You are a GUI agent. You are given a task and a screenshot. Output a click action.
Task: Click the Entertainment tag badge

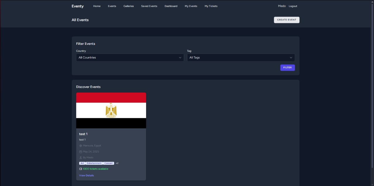click(x=94, y=163)
